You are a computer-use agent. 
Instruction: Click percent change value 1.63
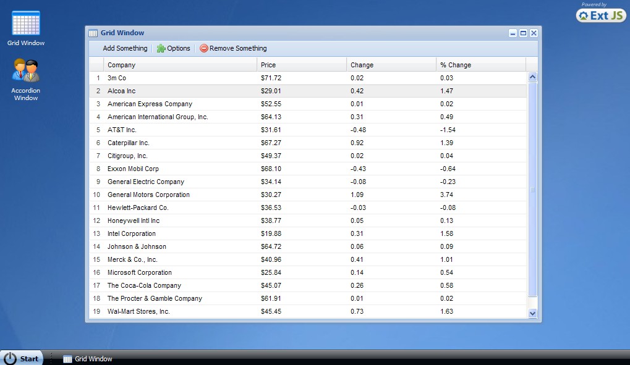click(x=446, y=312)
